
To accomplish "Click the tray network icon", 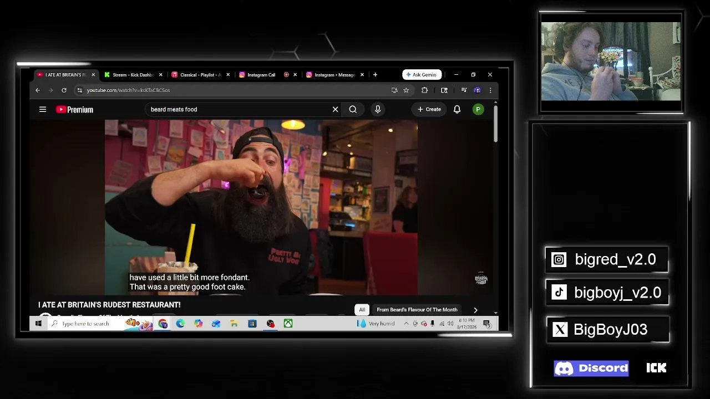I will 442,324.
